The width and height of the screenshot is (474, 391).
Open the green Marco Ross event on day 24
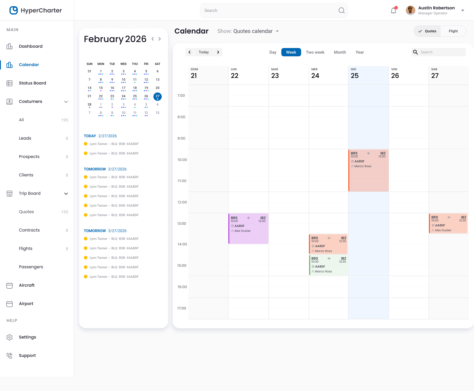pyautogui.click(x=328, y=265)
